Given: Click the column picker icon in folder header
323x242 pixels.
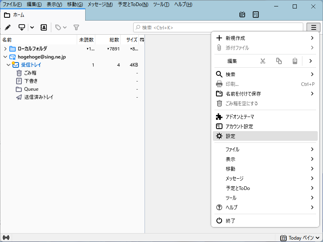Looking at the screenshot, I should coord(142,40).
